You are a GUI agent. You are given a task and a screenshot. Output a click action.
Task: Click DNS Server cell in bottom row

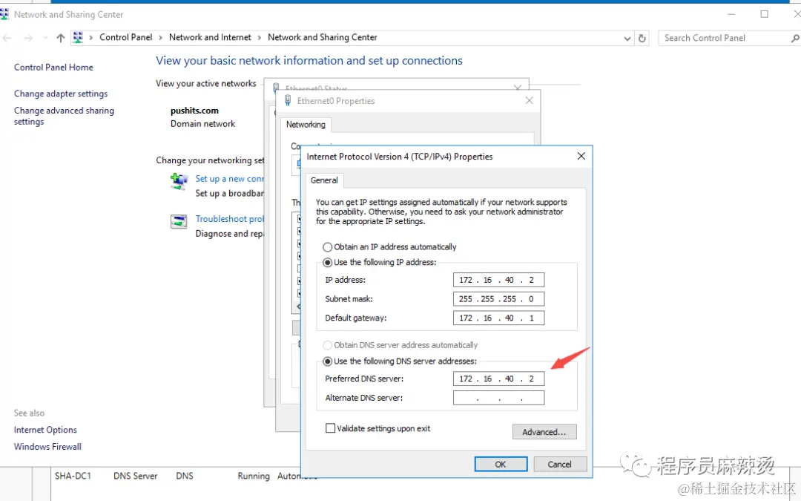(x=136, y=476)
